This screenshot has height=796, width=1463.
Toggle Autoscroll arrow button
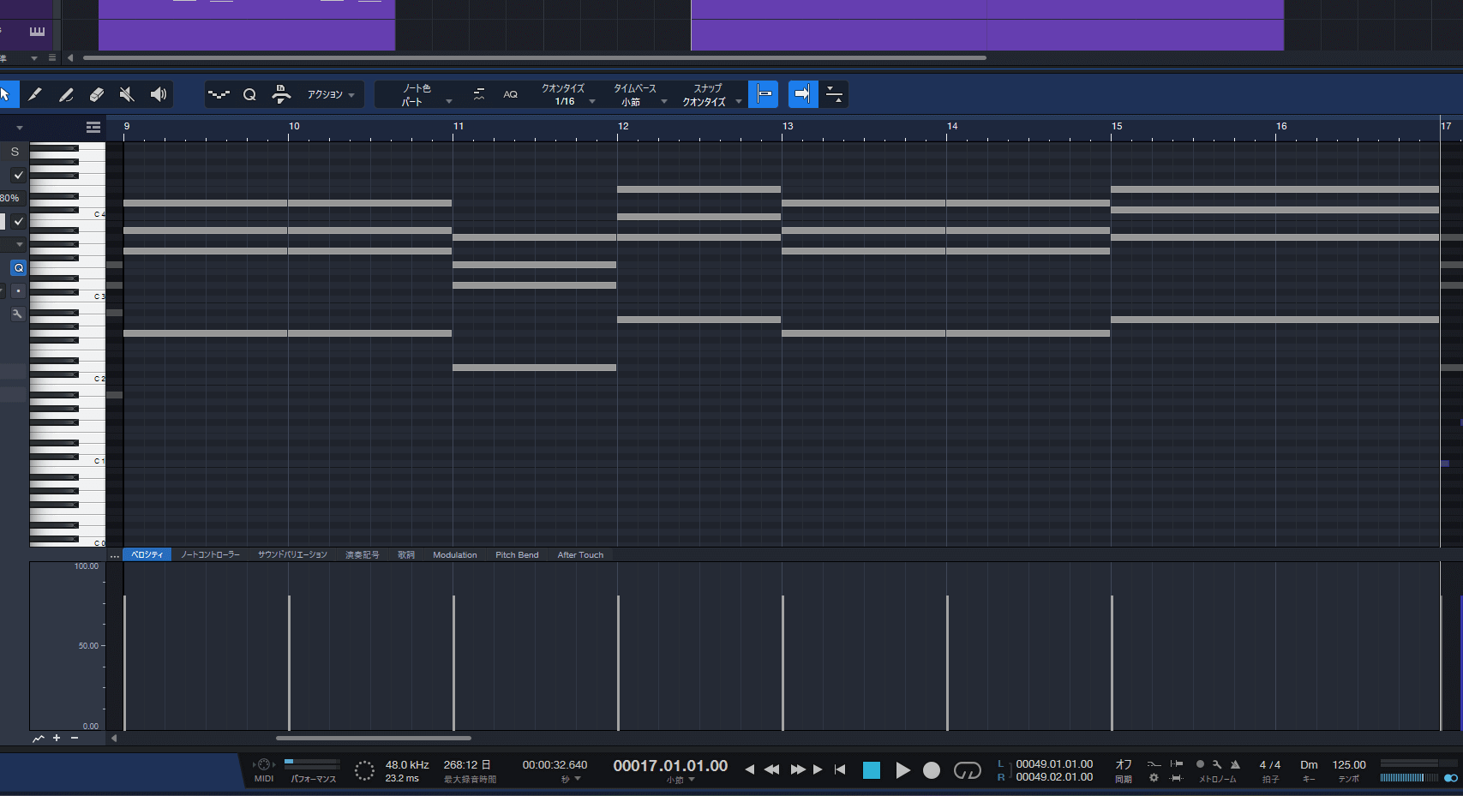[802, 94]
